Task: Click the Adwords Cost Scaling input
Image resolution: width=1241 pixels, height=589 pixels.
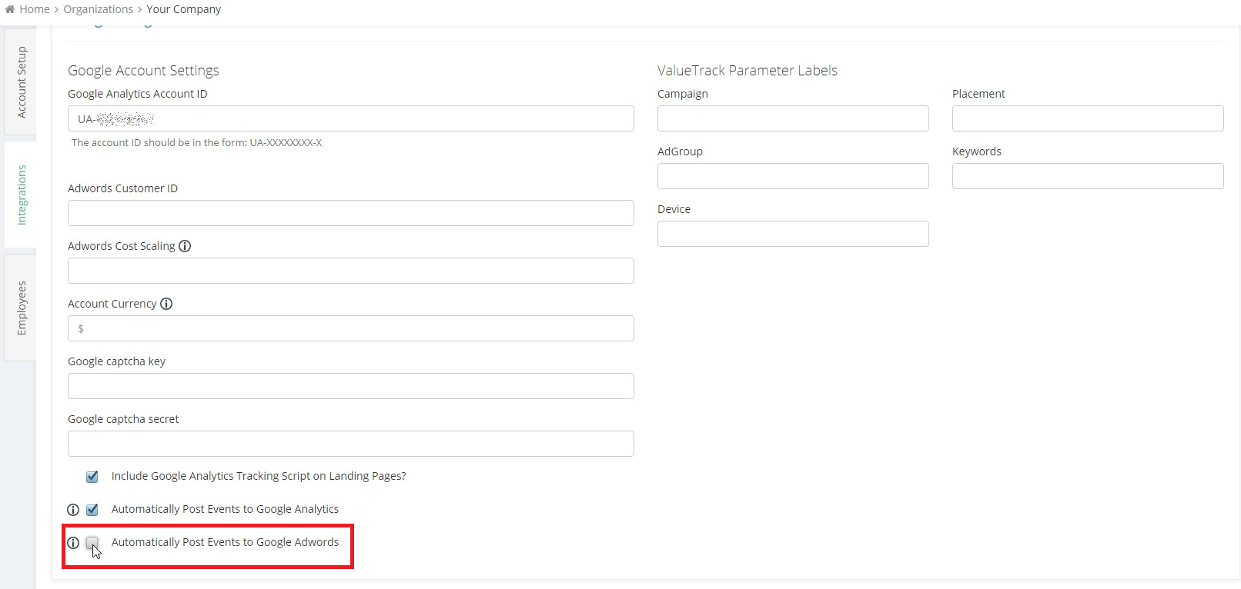Action: tap(351, 271)
